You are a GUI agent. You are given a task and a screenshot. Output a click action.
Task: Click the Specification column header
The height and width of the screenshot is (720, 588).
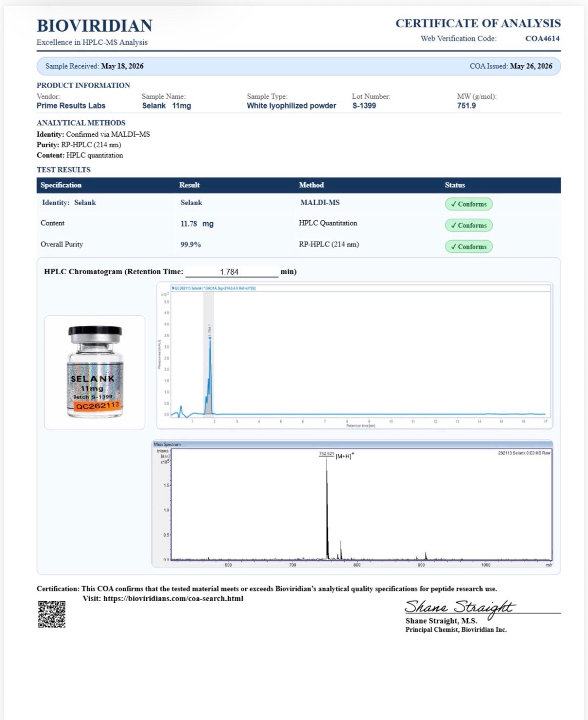pyautogui.click(x=61, y=185)
